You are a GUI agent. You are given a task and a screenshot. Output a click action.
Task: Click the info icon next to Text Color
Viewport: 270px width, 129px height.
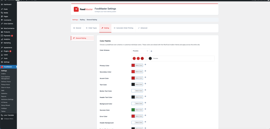click(x=145, y=84)
